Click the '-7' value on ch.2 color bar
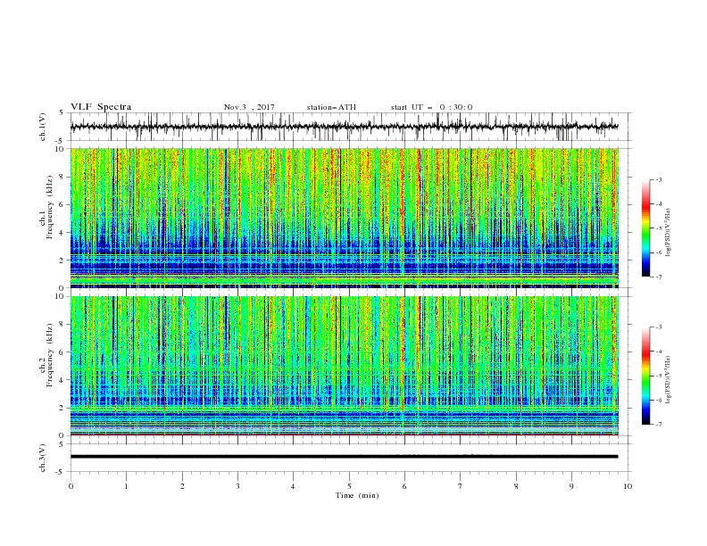Screen dimensions: 707x546 658,424
